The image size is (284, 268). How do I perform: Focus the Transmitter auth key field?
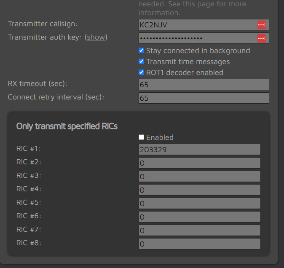click(197, 39)
